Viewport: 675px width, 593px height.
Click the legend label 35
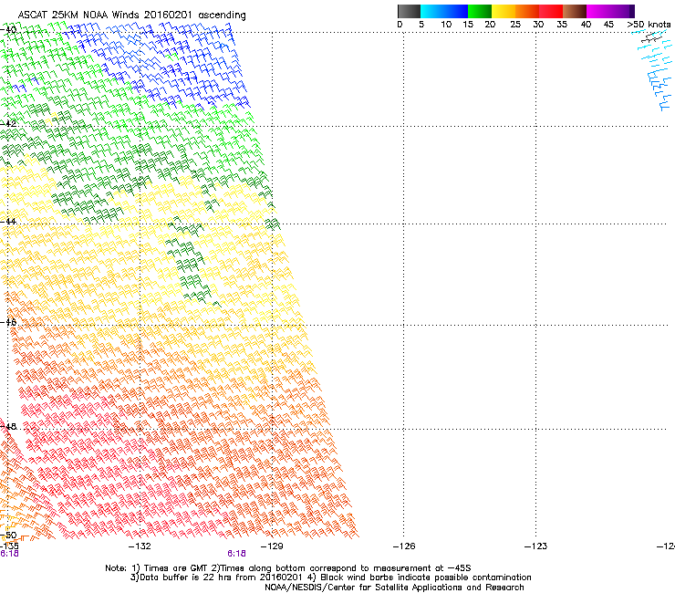[x=562, y=25]
